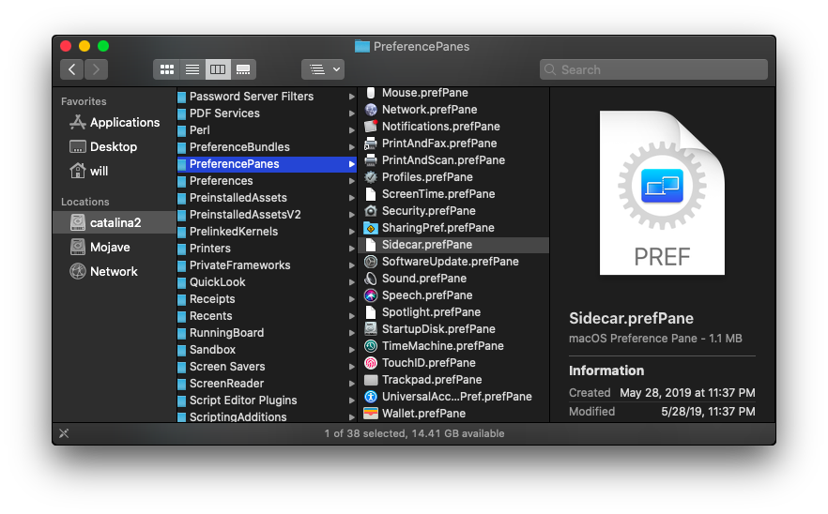Select the RunningBoard folder
Viewport: 828px width, 514px height.
[267, 333]
